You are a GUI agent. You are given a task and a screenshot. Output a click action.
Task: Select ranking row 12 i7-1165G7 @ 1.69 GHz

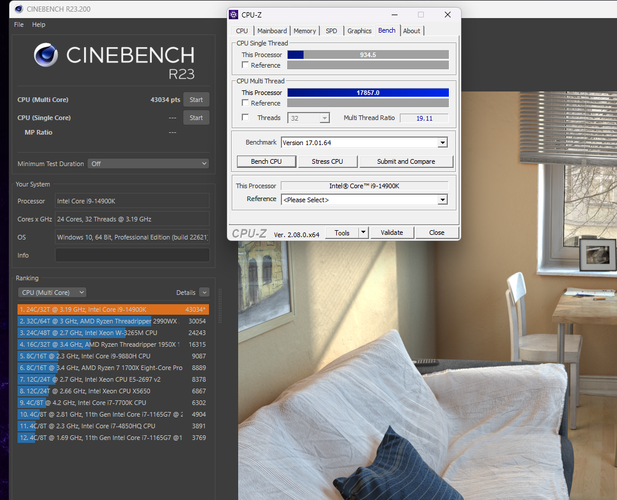(113, 438)
